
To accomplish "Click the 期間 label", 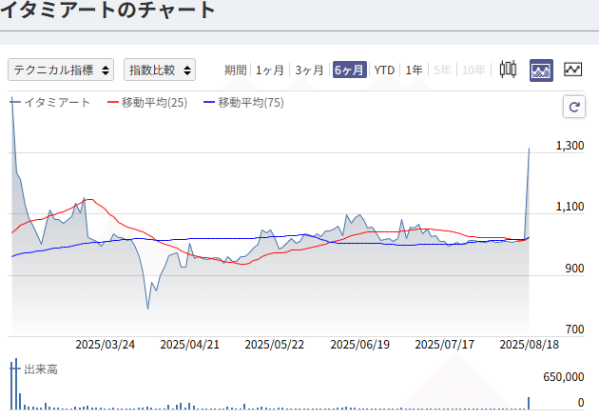I will 236,70.
